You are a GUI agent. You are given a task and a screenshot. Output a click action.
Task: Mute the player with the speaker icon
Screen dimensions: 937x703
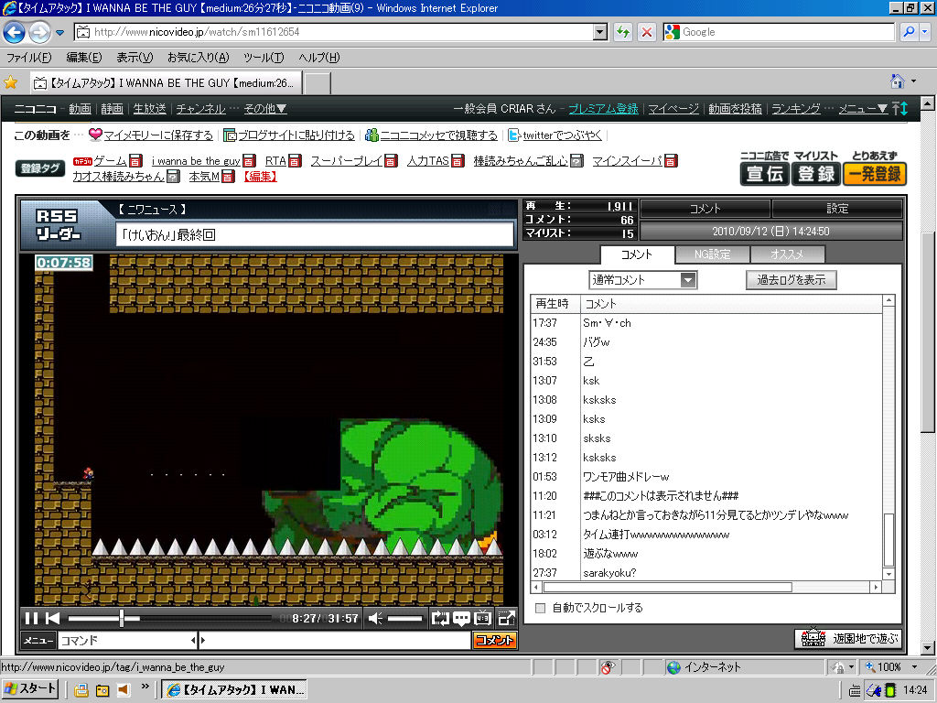374,618
